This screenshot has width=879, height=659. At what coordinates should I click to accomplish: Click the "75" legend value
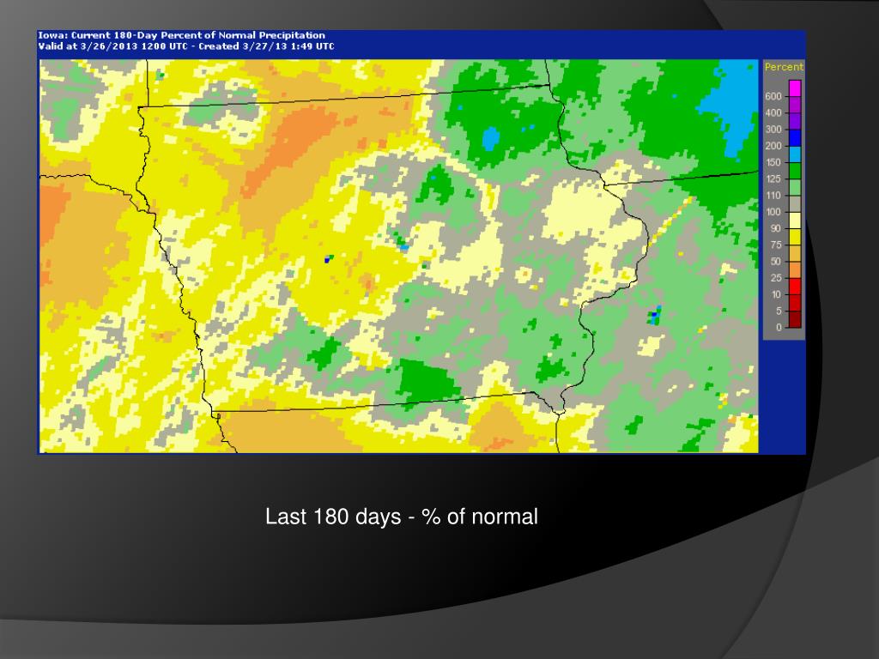[x=775, y=245]
